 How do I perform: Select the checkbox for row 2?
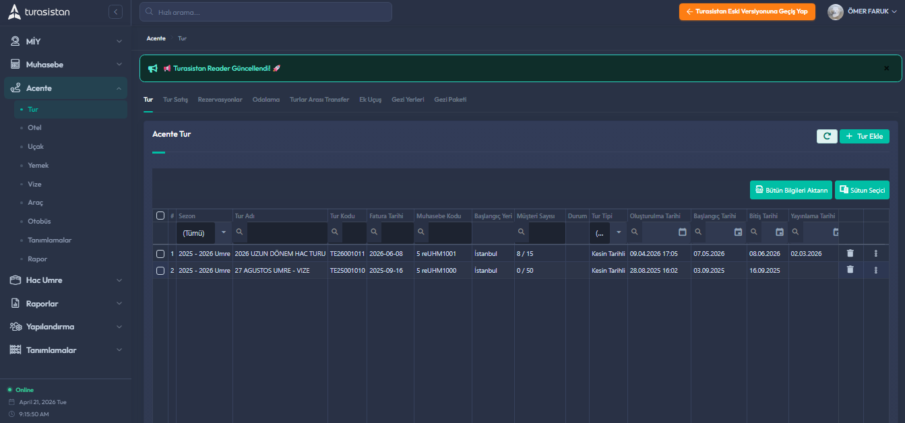click(160, 271)
